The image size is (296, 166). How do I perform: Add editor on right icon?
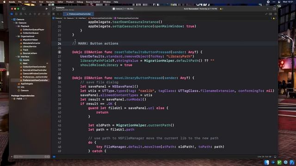(x=276, y=14)
